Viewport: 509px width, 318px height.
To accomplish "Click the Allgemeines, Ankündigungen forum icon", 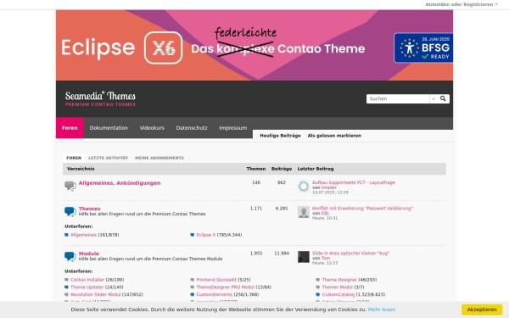I will pyautogui.click(x=70, y=186).
